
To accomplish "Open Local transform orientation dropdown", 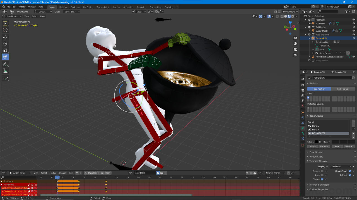I will coord(139,12).
